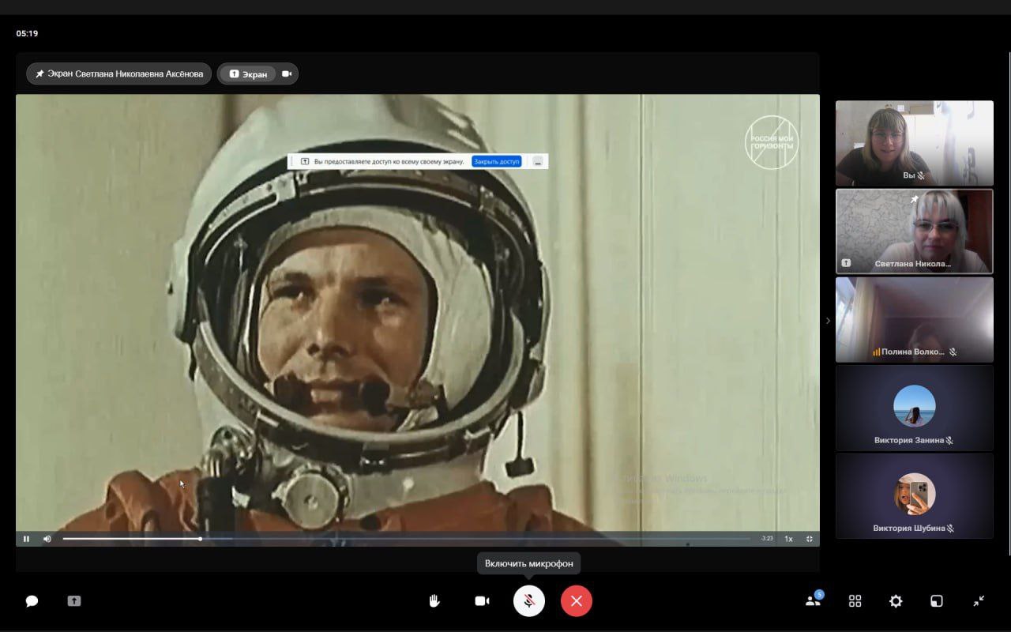Select the Вы participant video tile
The width and height of the screenshot is (1011, 632).
(915, 143)
